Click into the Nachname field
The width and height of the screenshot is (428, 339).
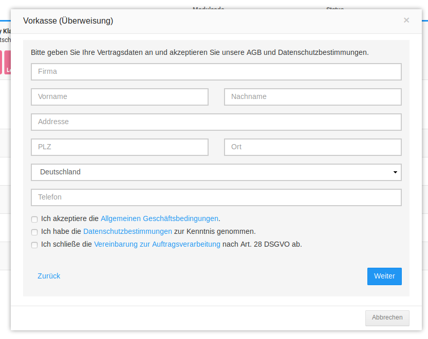[x=312, y=97]
